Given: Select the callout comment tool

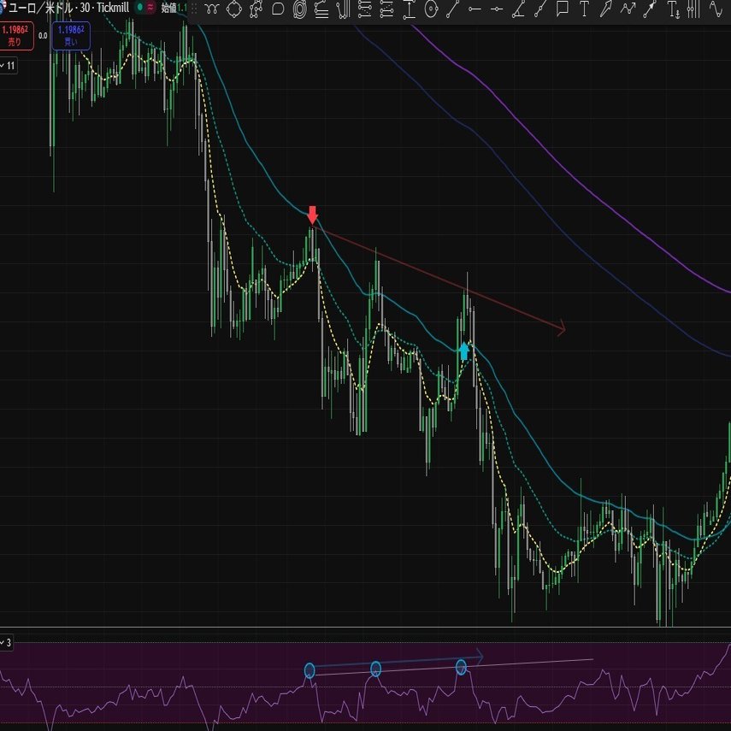Looking at the screenshot, I should pos(563,9).
